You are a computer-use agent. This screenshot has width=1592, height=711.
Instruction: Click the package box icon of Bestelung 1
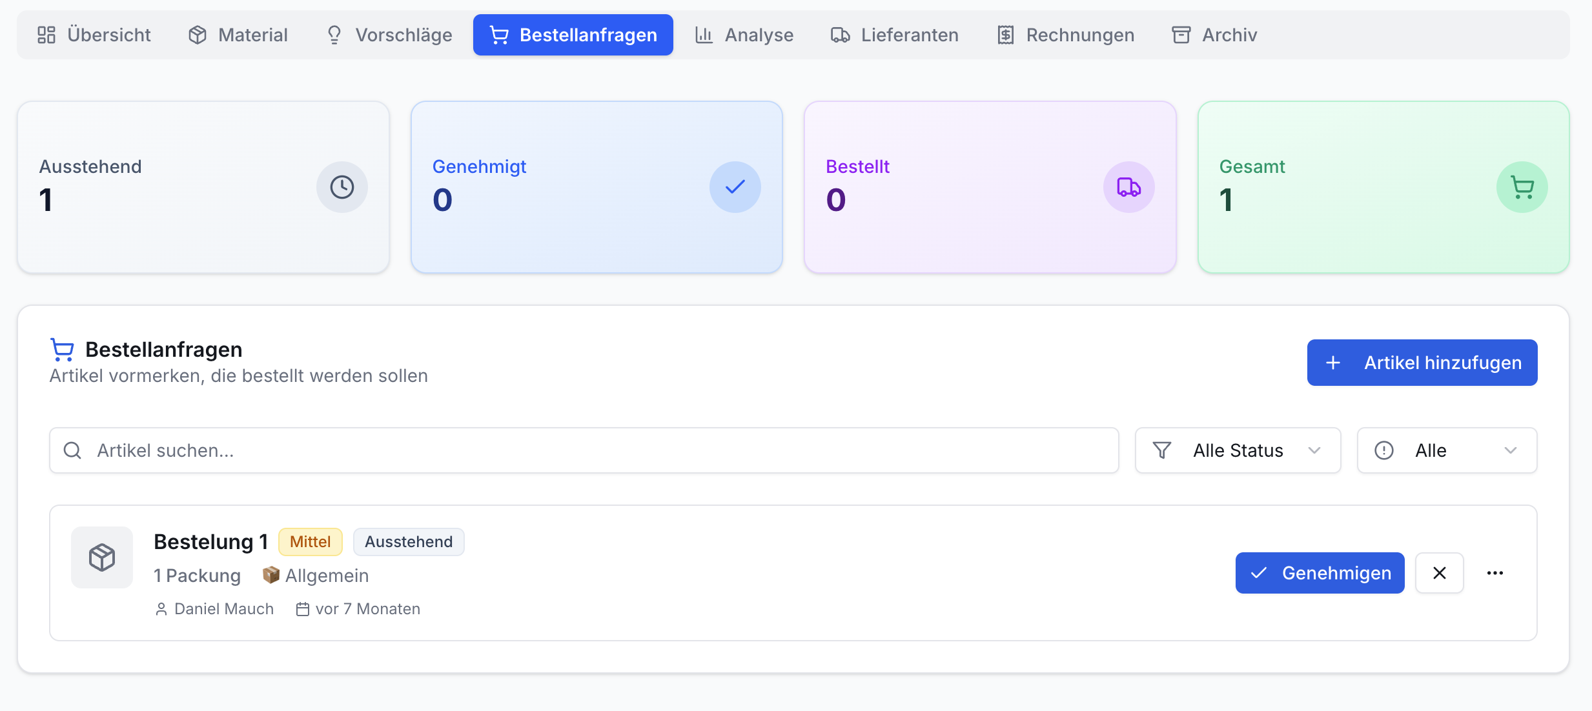pyautogui.click(x=102, y=557)
